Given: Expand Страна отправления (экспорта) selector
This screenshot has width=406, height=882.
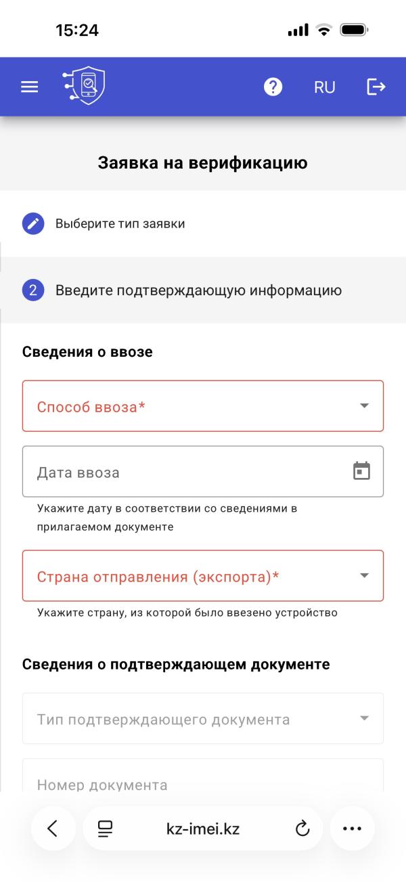Looking at the screenshot, I should click(203, 575).
